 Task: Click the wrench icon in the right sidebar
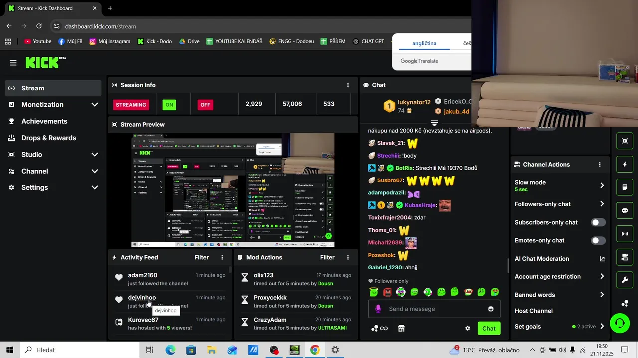pyautogui.click(x=625, y=280)
